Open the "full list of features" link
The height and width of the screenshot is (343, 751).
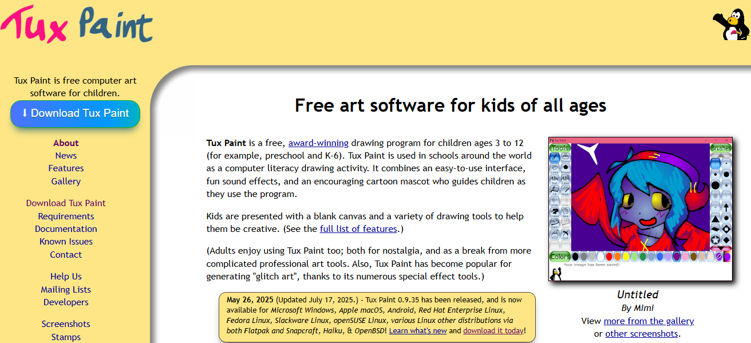pyautogui.click(x=358, y=229)
